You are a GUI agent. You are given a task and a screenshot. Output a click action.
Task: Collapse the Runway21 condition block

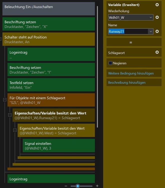tap(10, 115)
